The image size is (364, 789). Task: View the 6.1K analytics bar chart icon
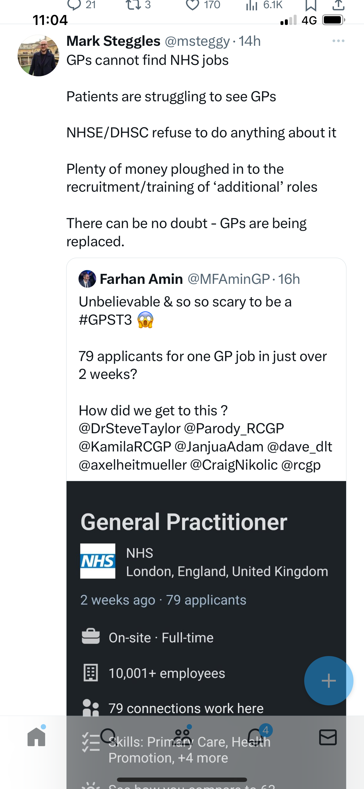pyautogui.click(x=251, y=4)
